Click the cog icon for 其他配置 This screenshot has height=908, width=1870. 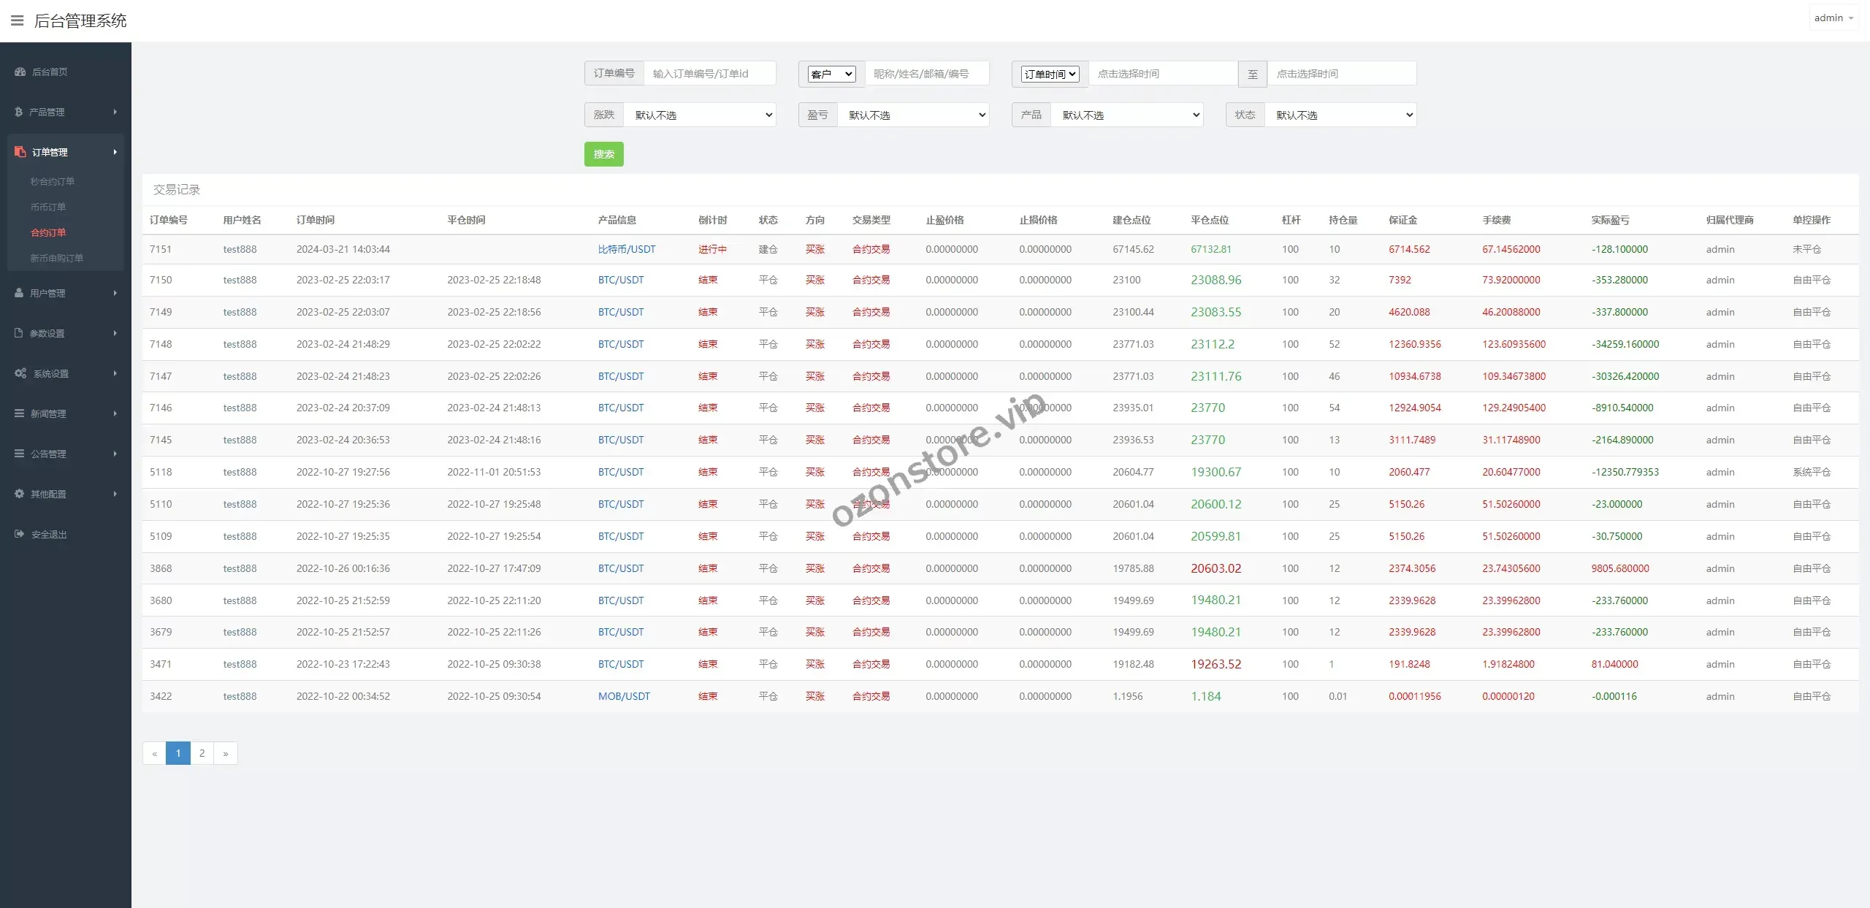click(x=20, y=494)
